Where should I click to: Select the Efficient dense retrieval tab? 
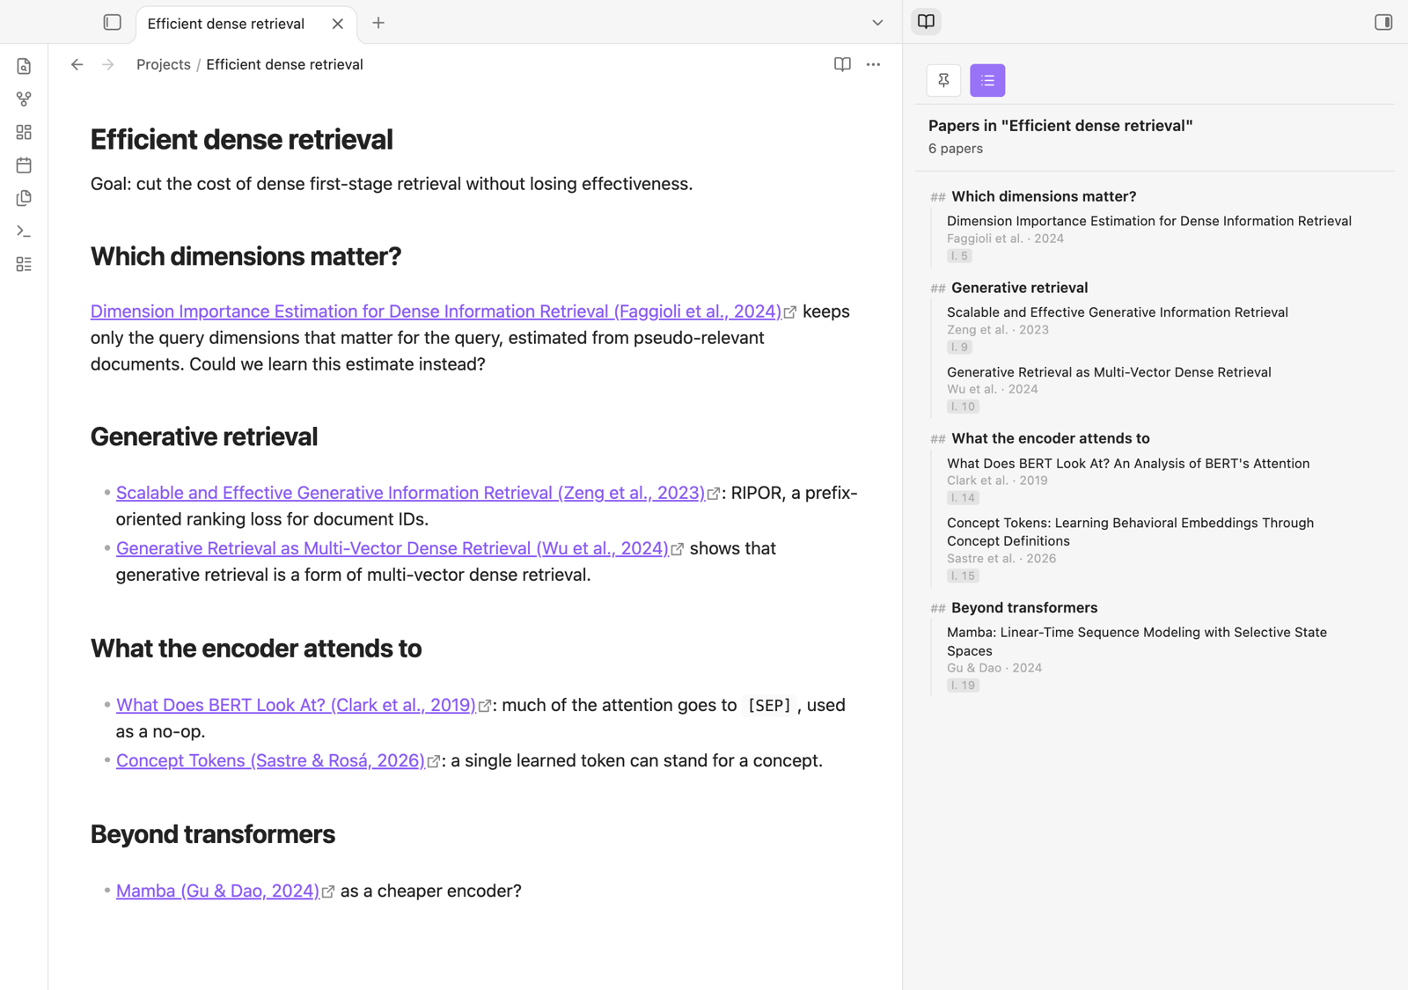click(226, 24)
